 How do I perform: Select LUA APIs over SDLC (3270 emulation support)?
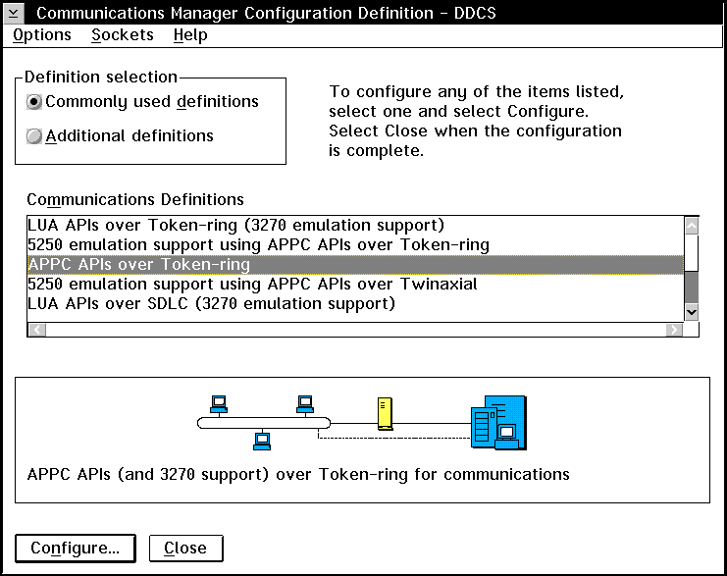click(355, 304)
